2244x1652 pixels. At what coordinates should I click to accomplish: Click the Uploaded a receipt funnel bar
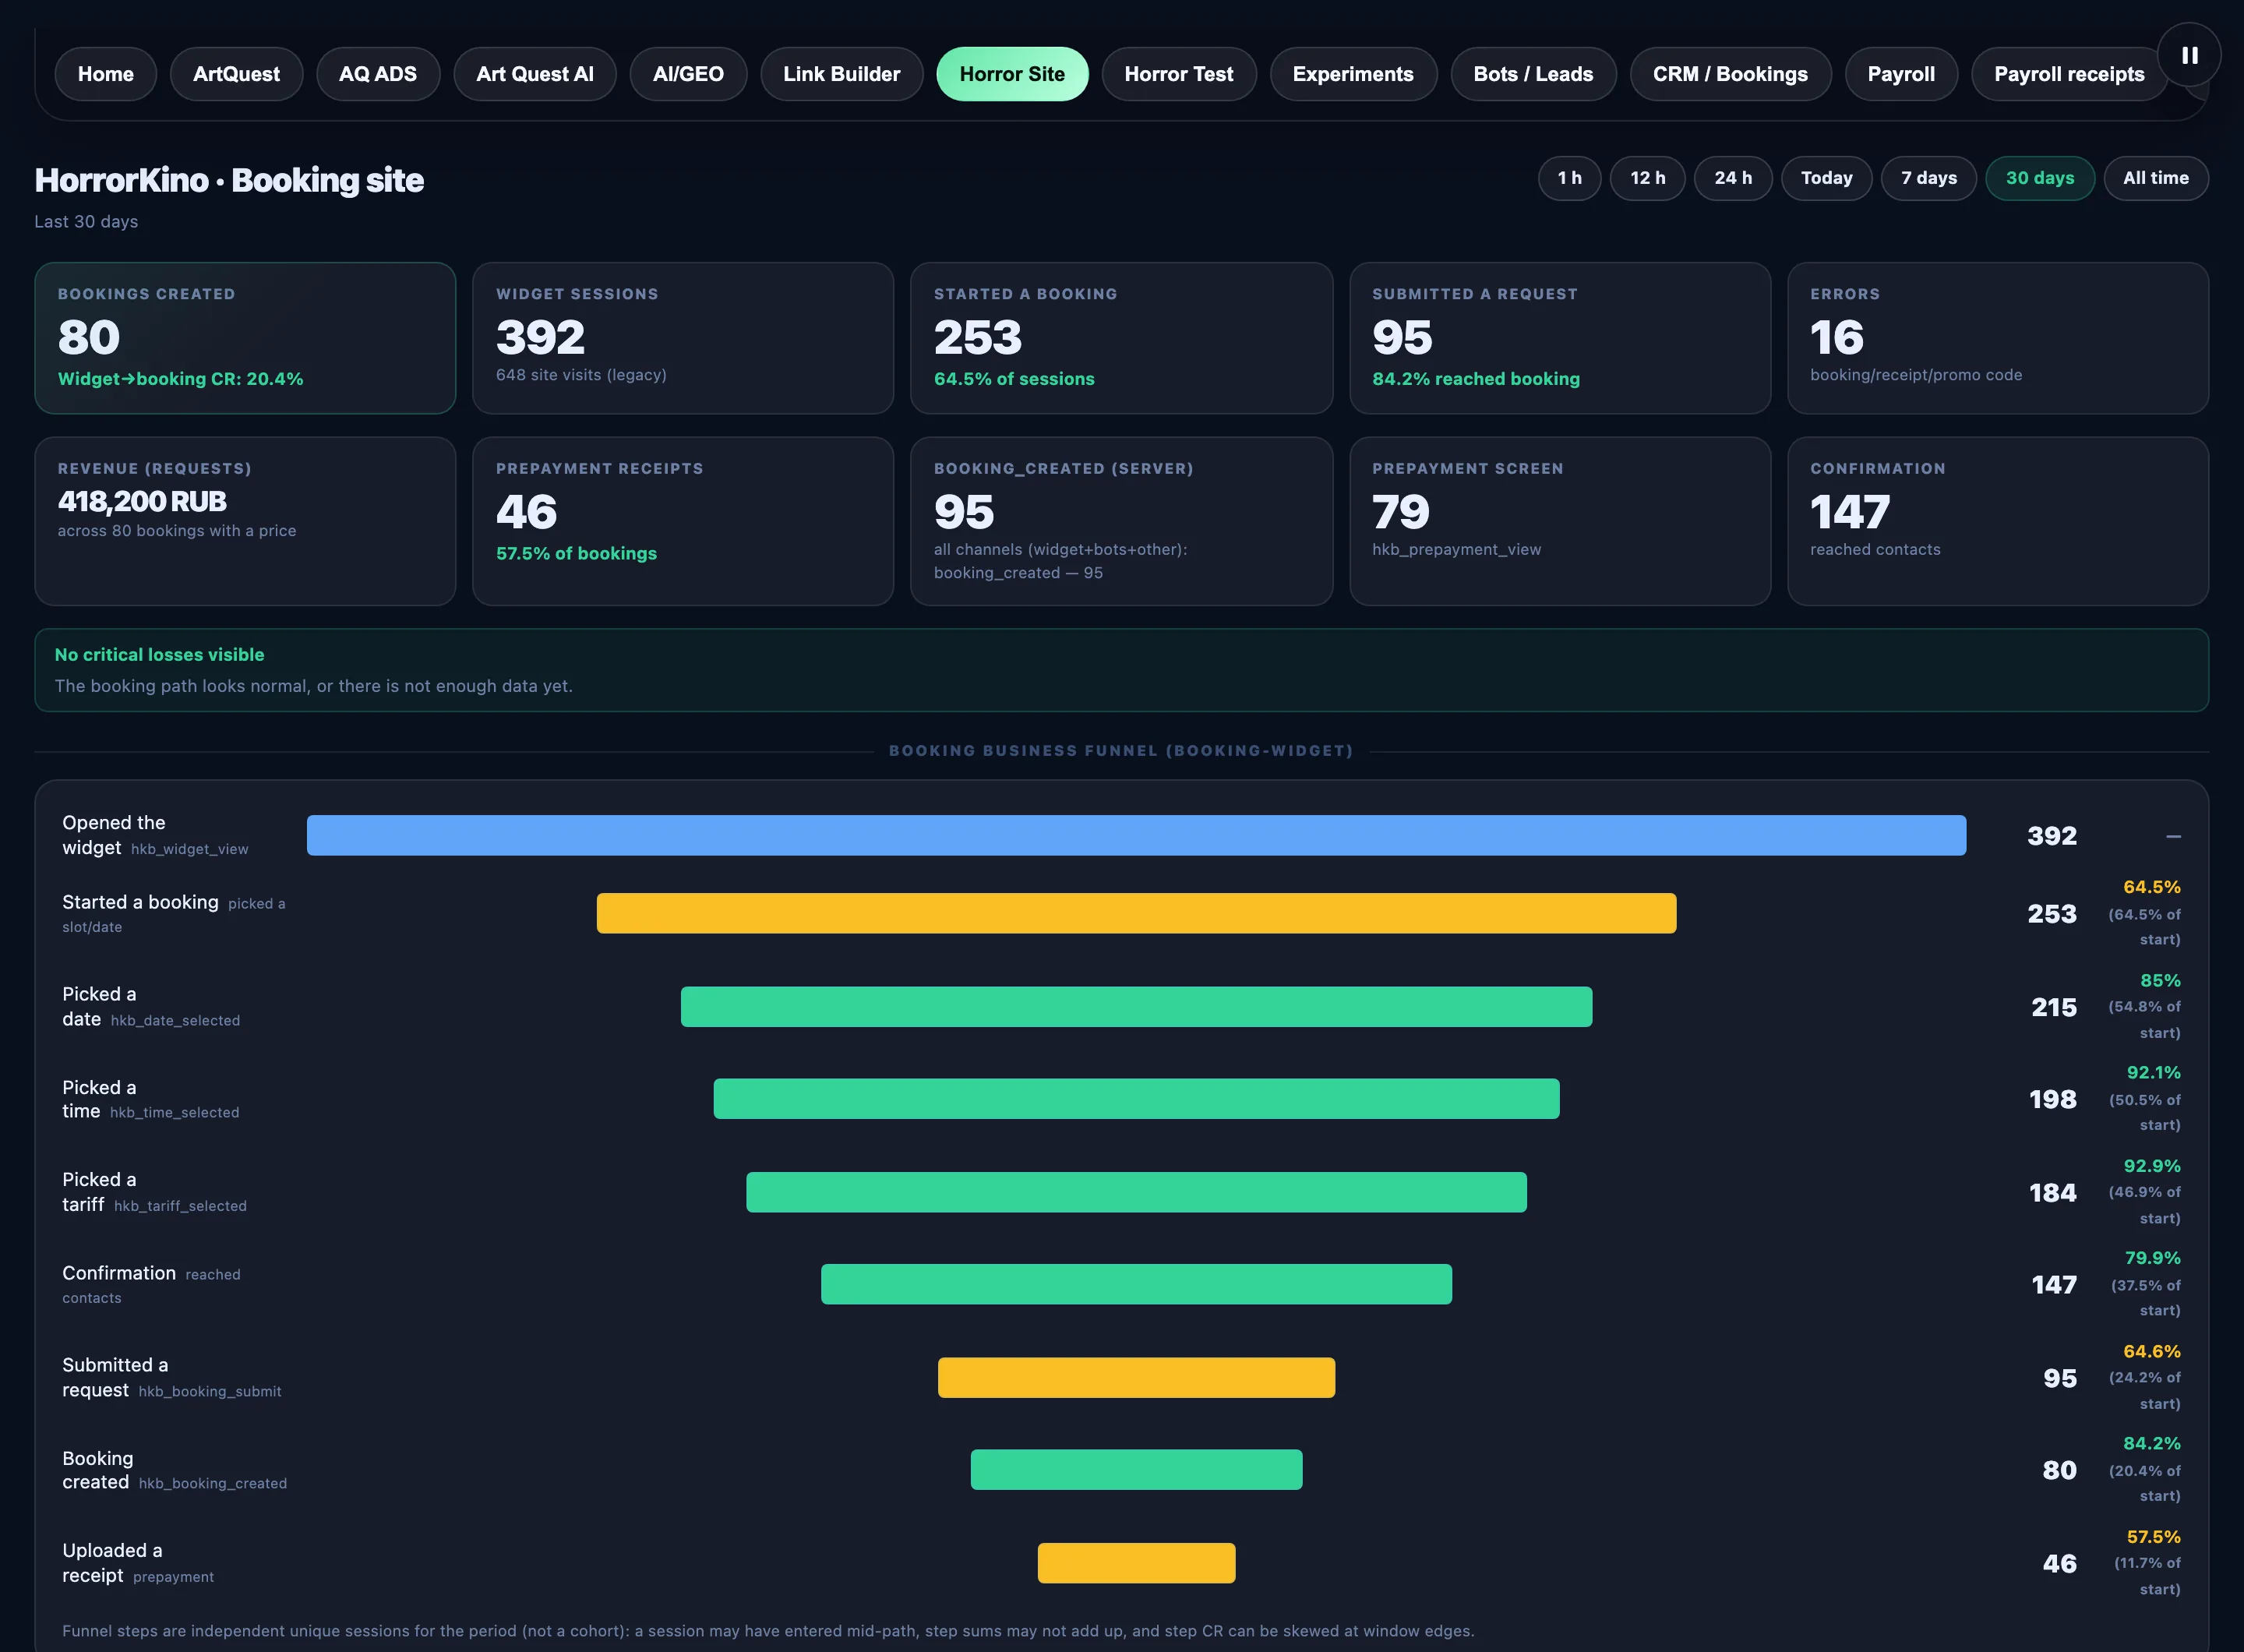[1136, 1563]
